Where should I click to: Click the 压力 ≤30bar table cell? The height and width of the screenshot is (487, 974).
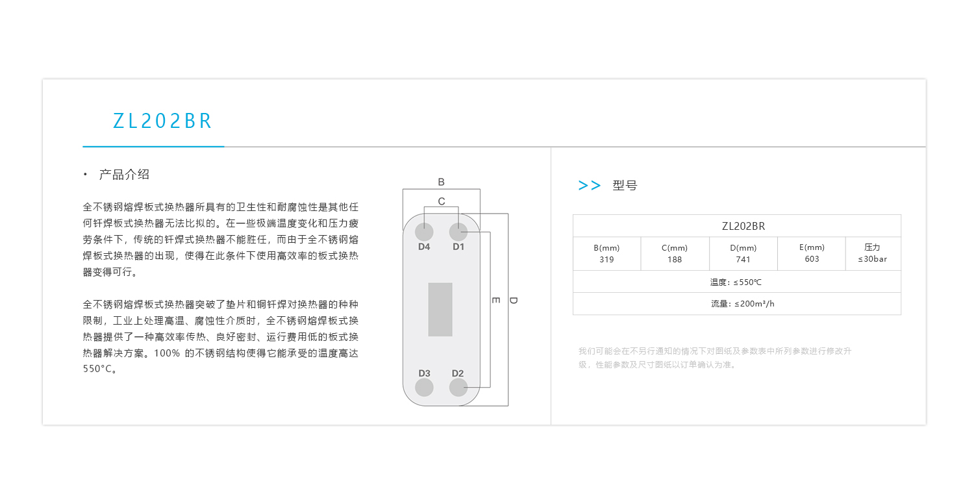point(872,253)
